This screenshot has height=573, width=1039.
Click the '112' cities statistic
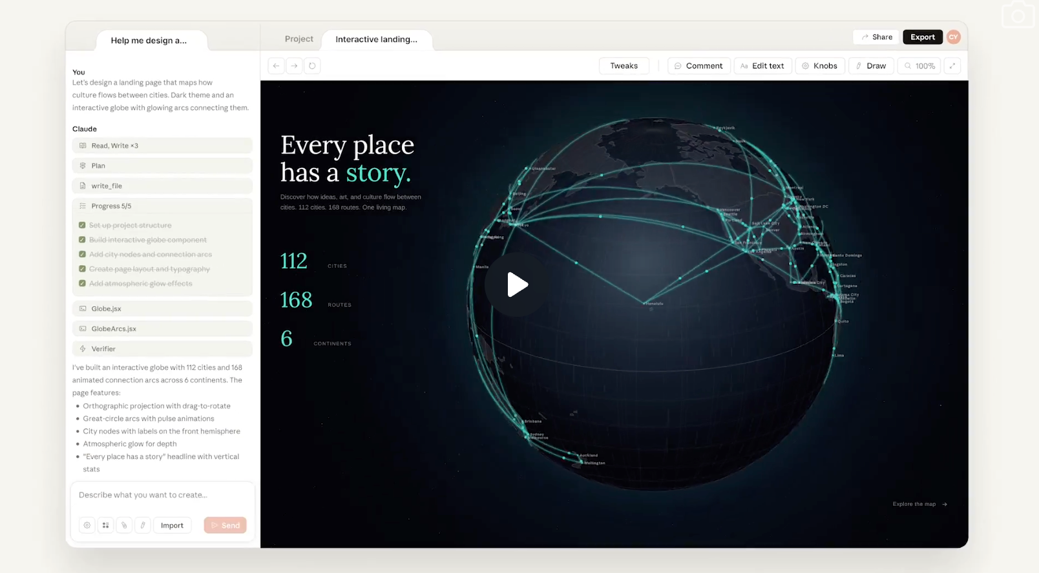294,261
